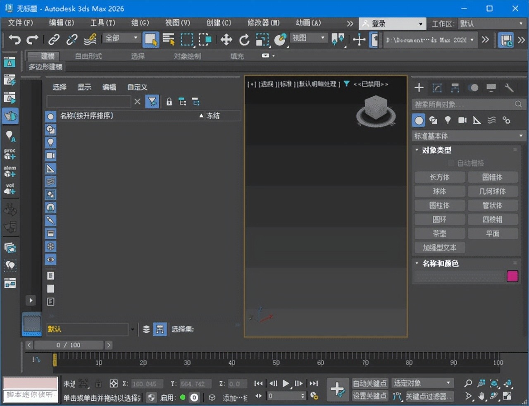The height and width of the screenshot is (406, 529).
Task: Toggle the selection lock icon in status bar
Action: 98,384
